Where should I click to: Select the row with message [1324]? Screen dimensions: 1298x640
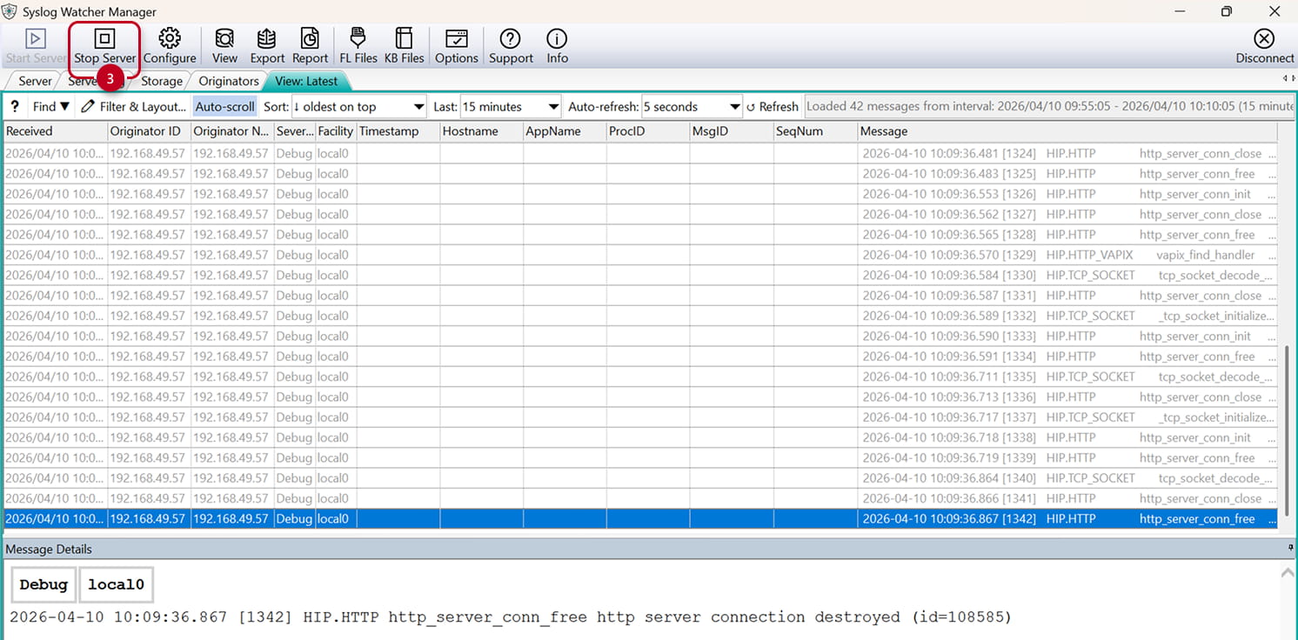point(640,153)
